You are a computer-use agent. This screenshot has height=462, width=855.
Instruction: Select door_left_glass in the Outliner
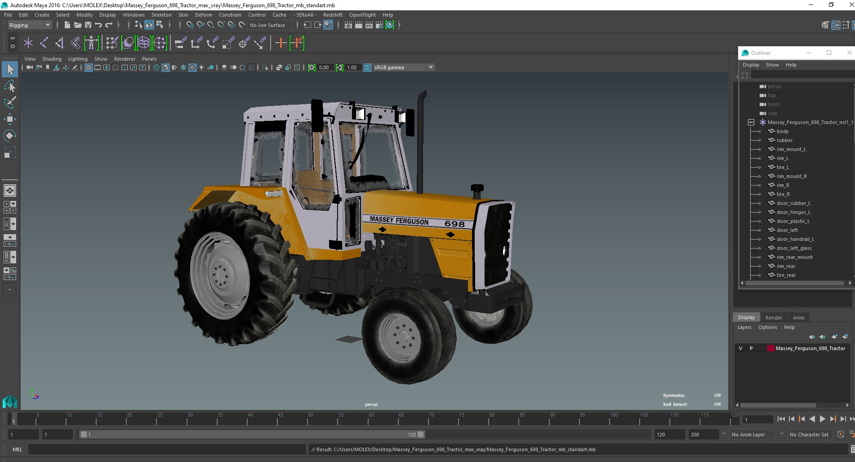(794, 248)
